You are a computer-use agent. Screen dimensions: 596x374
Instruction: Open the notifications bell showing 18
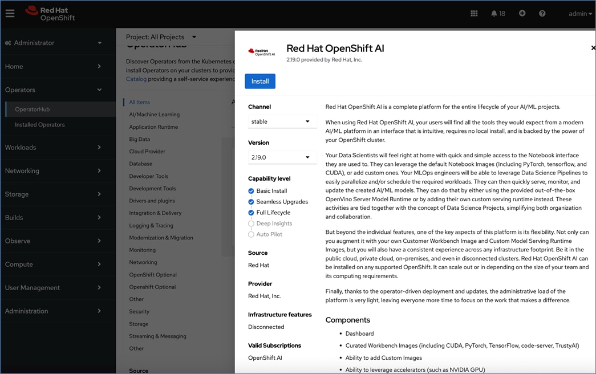(498, 14)
